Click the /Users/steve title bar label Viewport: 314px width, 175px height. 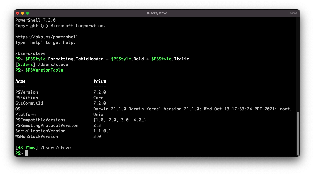pos(157,13)
